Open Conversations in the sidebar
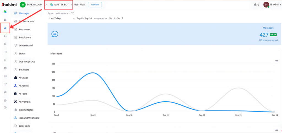282x133 pixels. [26, 21]
